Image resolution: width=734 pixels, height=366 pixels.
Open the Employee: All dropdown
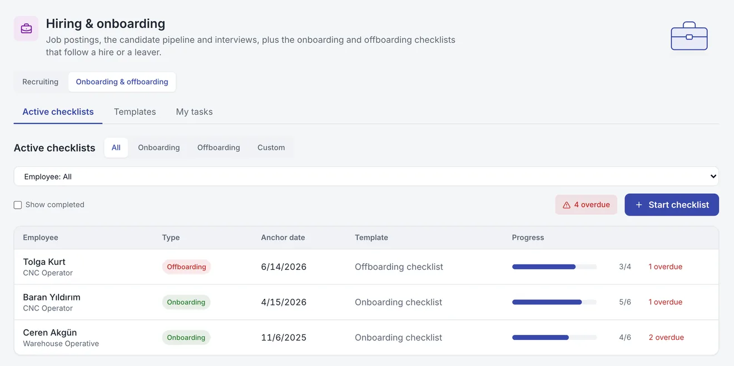pyautogui.click(x=366, y=177)
